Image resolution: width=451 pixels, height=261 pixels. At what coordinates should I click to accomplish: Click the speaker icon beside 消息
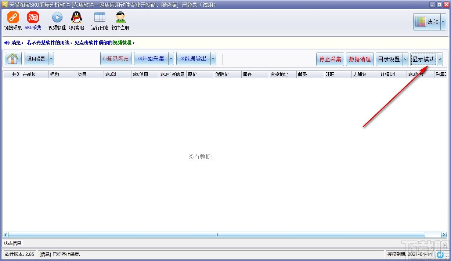click(x=7, y=43)
